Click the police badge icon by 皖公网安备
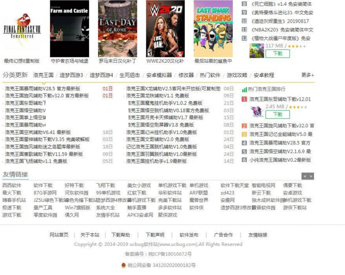Screen dimensions: 345x275 coord(124,265)
